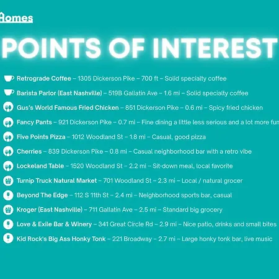The image size is (279, 279).
Task: Click the restaurant icon beside Cherries
Action: click(x=8, y=151)
